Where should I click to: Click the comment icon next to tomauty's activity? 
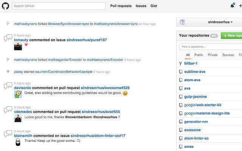(8, 38)
